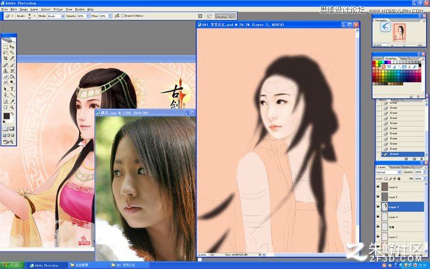
Task: Toggle the airbrush option icon
Action: [117, 16]
